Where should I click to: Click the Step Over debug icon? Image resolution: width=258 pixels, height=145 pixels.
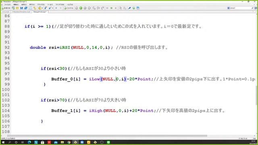click(x=98, y=8)
